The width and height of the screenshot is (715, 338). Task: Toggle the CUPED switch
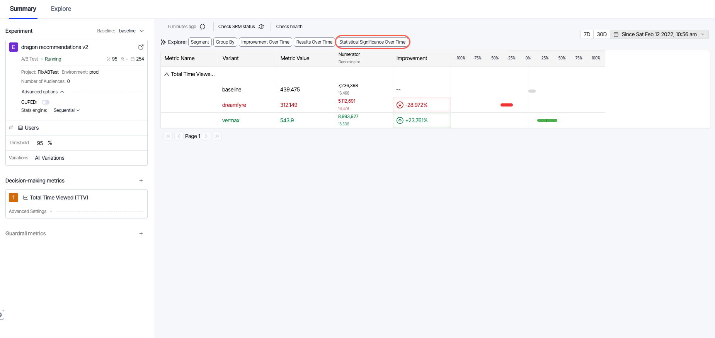[x=46, y=102]
